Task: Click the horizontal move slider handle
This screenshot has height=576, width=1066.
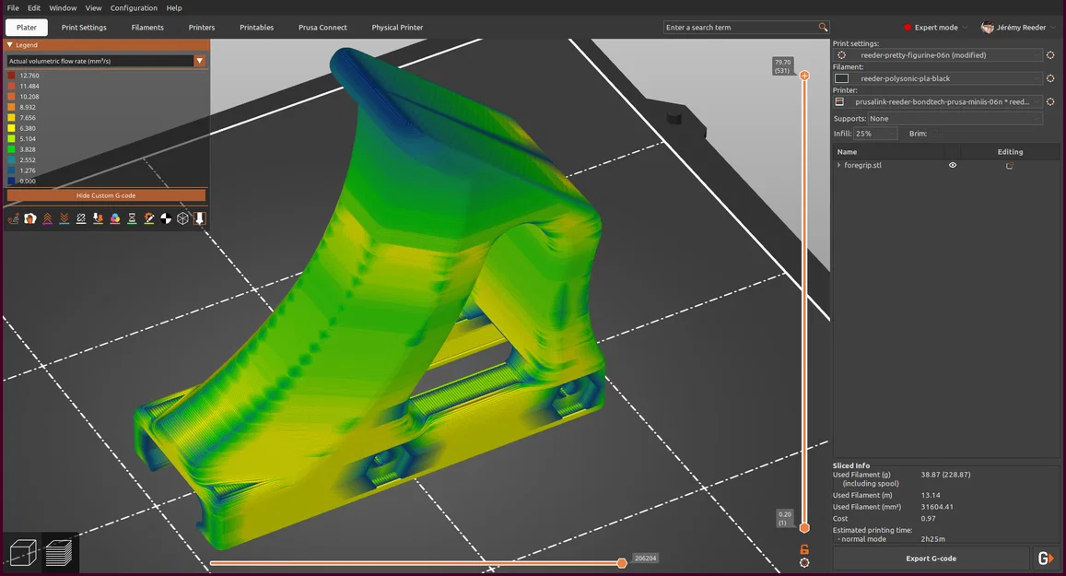Action: pyautogui.click(x=621, y=563)
